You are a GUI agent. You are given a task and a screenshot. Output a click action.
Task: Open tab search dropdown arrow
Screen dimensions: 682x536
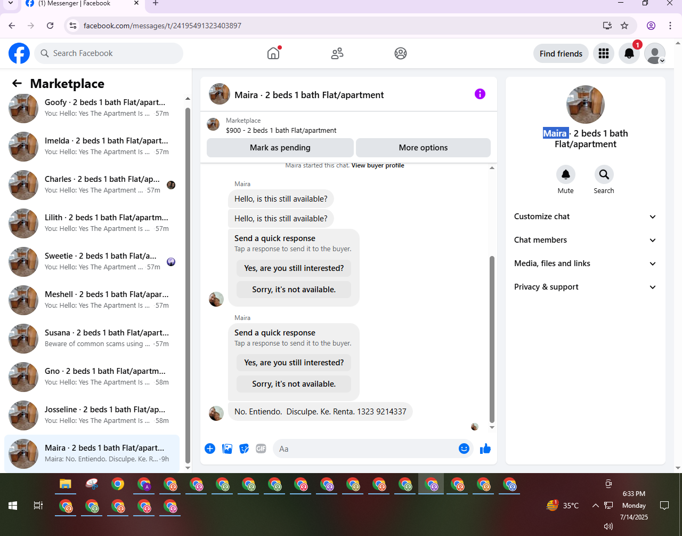click(11, 3)
